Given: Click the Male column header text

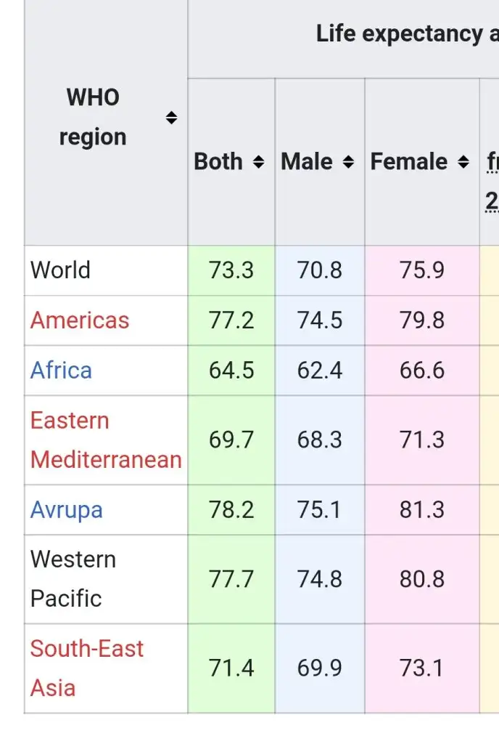Looking at the screenshot, I should click(307, 162).
